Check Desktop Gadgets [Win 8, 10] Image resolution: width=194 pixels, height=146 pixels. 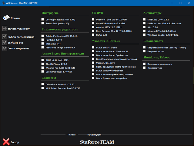coord(42,19)
